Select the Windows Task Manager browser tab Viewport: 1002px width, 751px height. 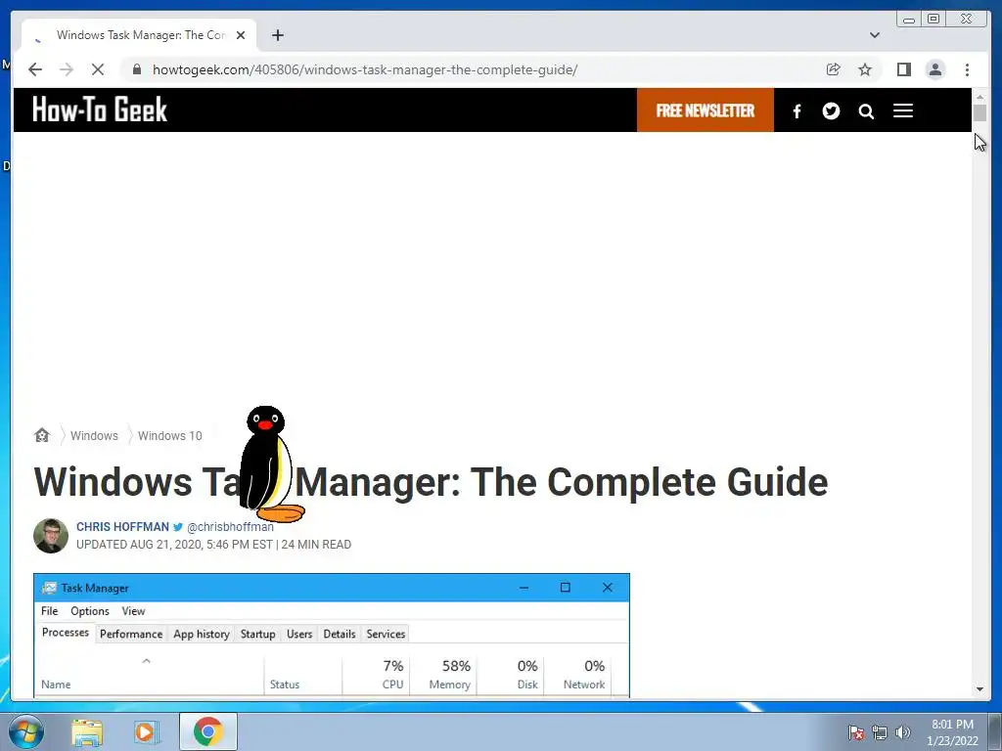point(139,35)
